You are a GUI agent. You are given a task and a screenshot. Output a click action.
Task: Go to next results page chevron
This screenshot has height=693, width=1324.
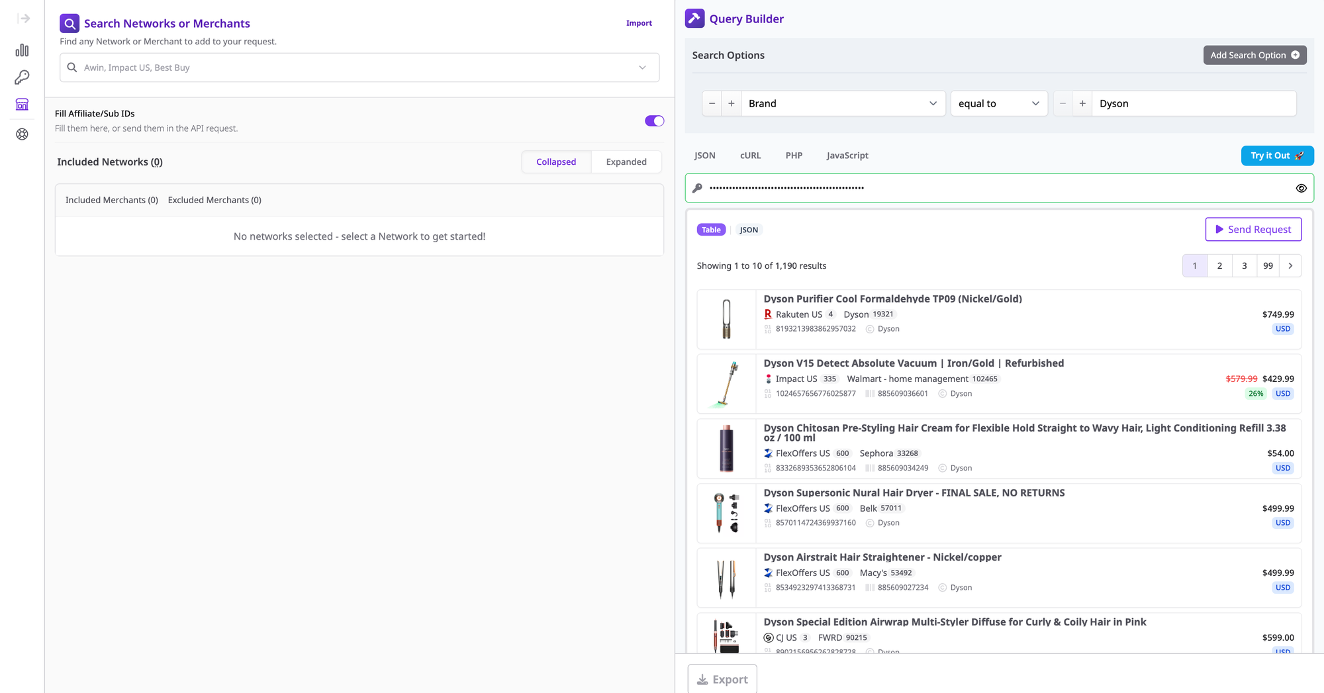tap(1290, 265)
